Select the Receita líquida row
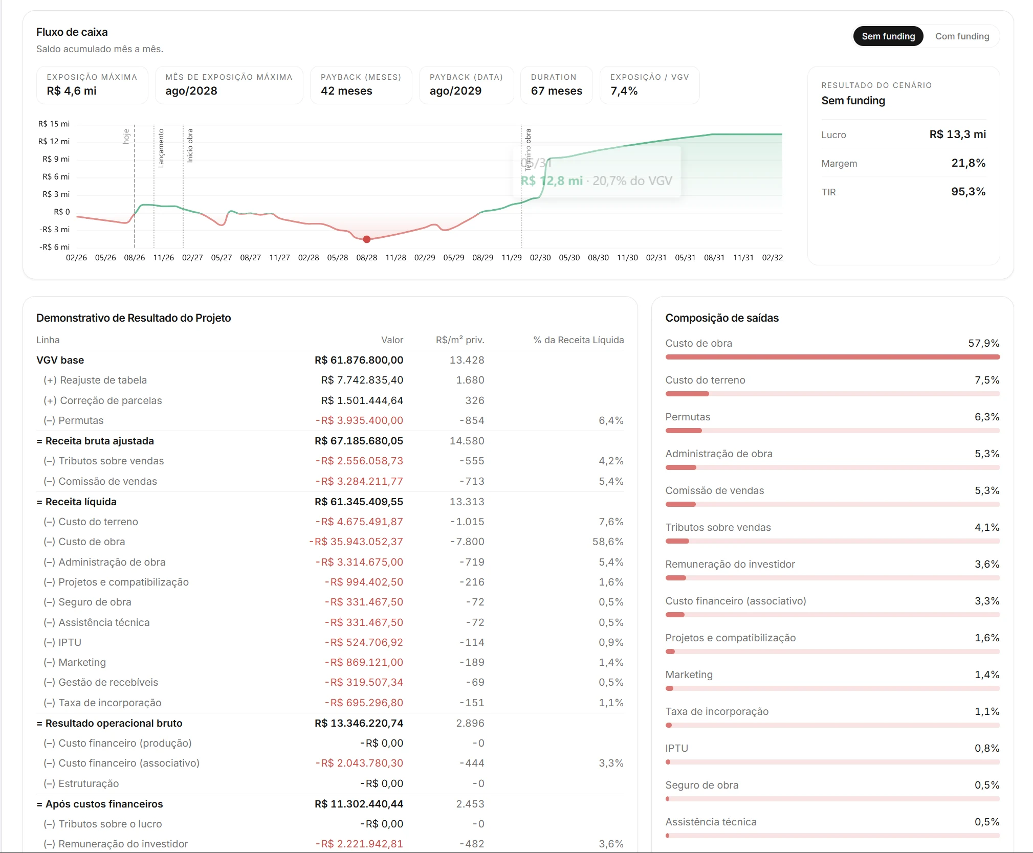The height and width of the screenshot is (853, 1033). pyautogui.click(x=330, y=502)
